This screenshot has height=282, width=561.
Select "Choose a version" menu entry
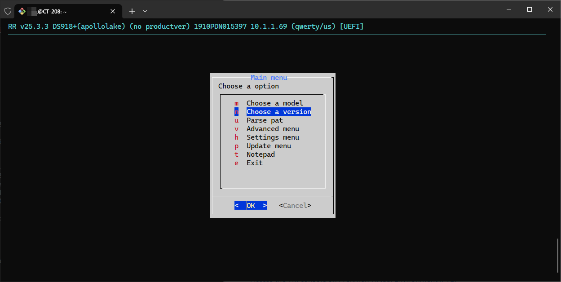pos(278,112)
